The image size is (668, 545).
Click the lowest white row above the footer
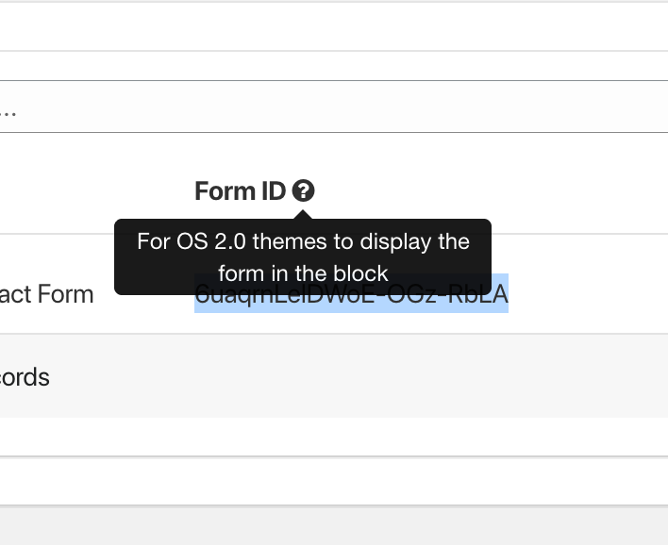330,481
